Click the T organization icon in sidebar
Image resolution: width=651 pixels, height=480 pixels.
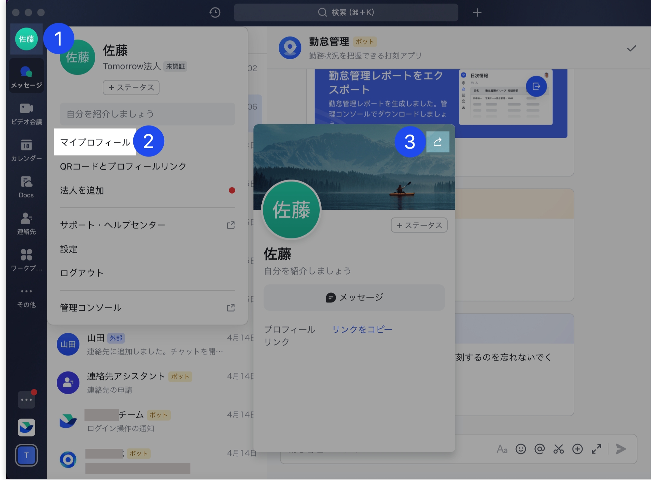pos(26,455)
